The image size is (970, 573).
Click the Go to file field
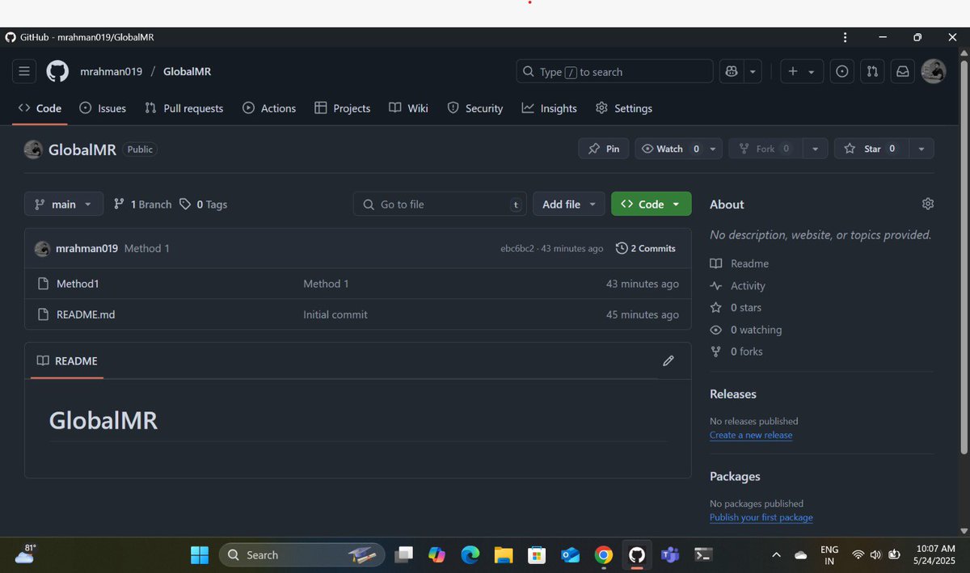[440, 204]
